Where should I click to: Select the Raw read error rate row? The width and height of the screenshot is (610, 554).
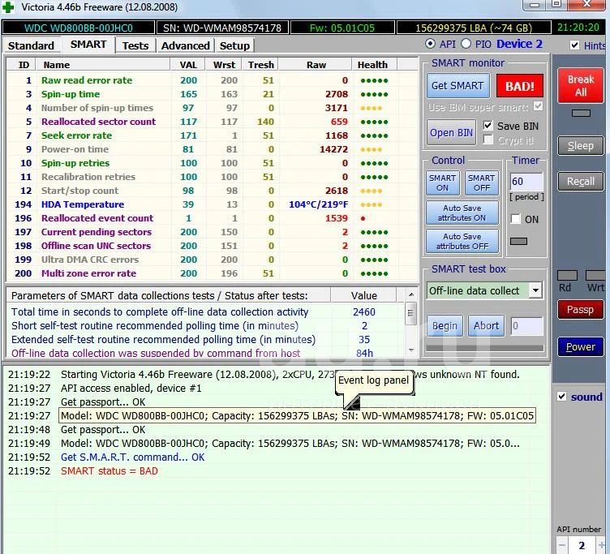[x=212, y=80]
